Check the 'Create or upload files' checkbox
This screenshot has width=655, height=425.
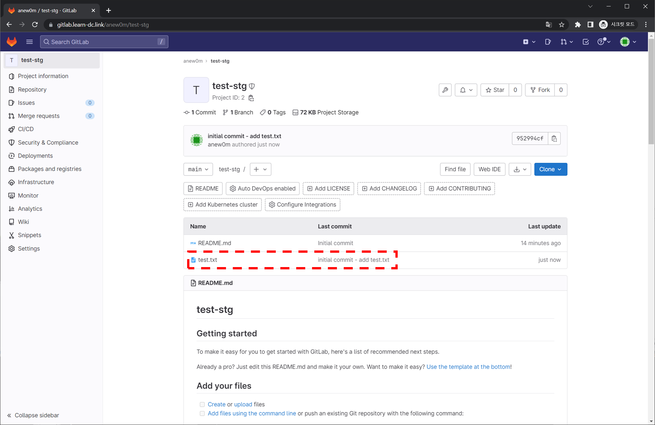(x=202, y=404)
